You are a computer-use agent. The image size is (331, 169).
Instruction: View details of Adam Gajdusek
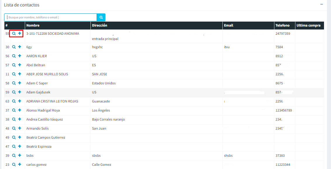(x=14, y=93)
